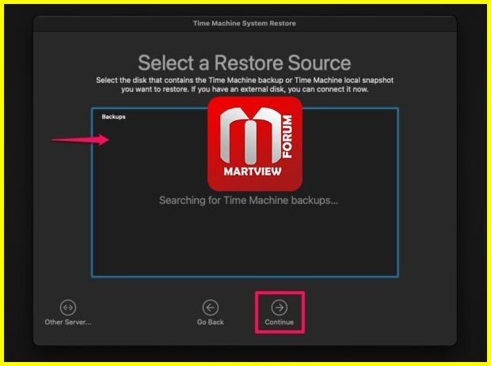
Task: Click the Go Back arrow icon
Action: point(211,308)
